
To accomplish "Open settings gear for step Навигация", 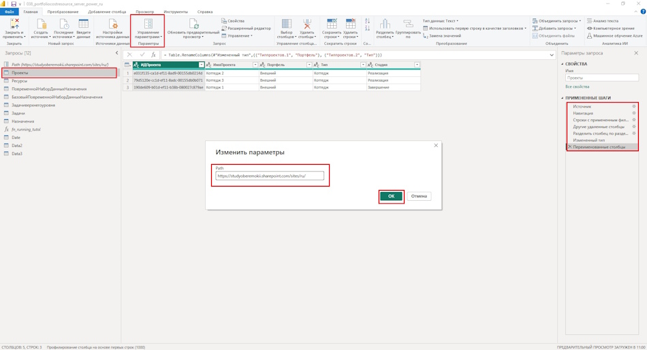I will [634, 113].
